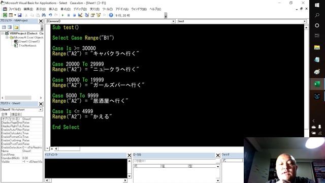
Task: Open the (General) object dropdown
Action: pyautogui.click(x=173, y=21)
